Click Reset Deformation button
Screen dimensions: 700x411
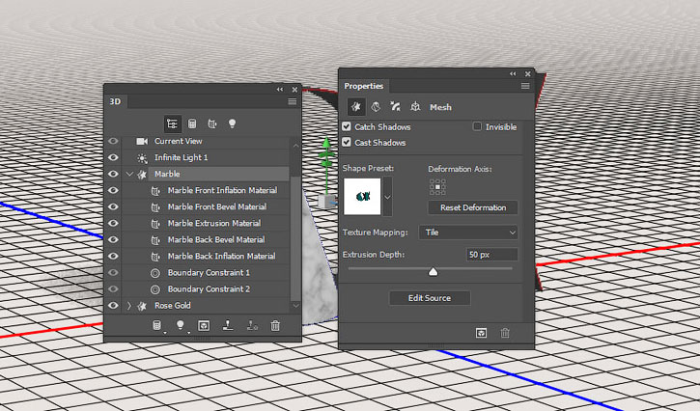pyautogui.click(x=473, y=207)
